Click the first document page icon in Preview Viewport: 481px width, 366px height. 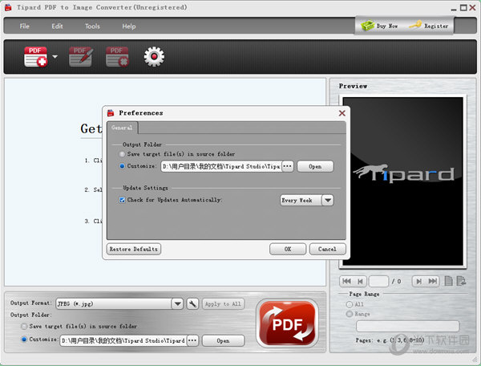(448, 281)
